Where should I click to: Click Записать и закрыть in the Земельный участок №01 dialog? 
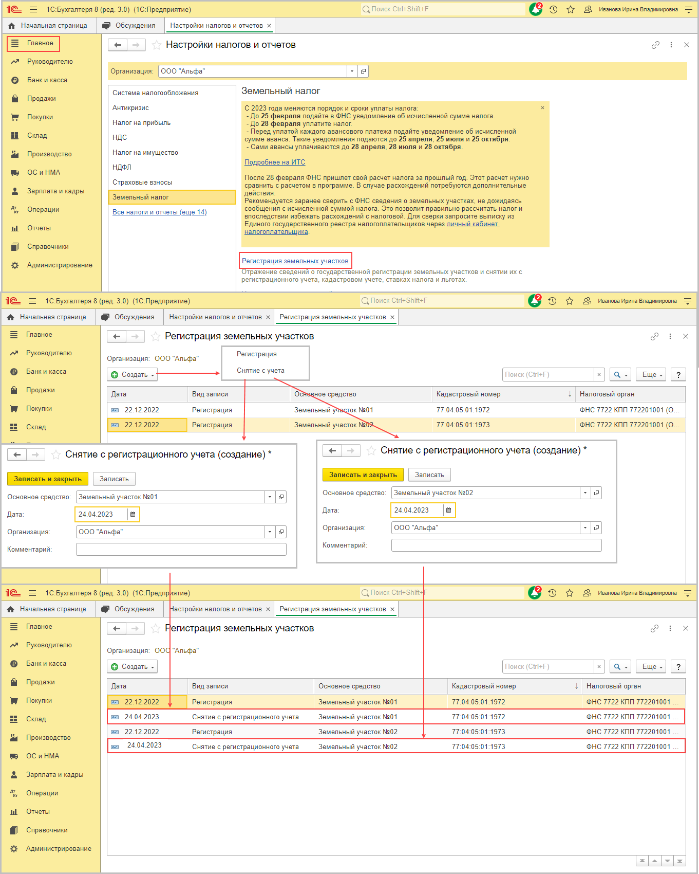pos(48,479)
